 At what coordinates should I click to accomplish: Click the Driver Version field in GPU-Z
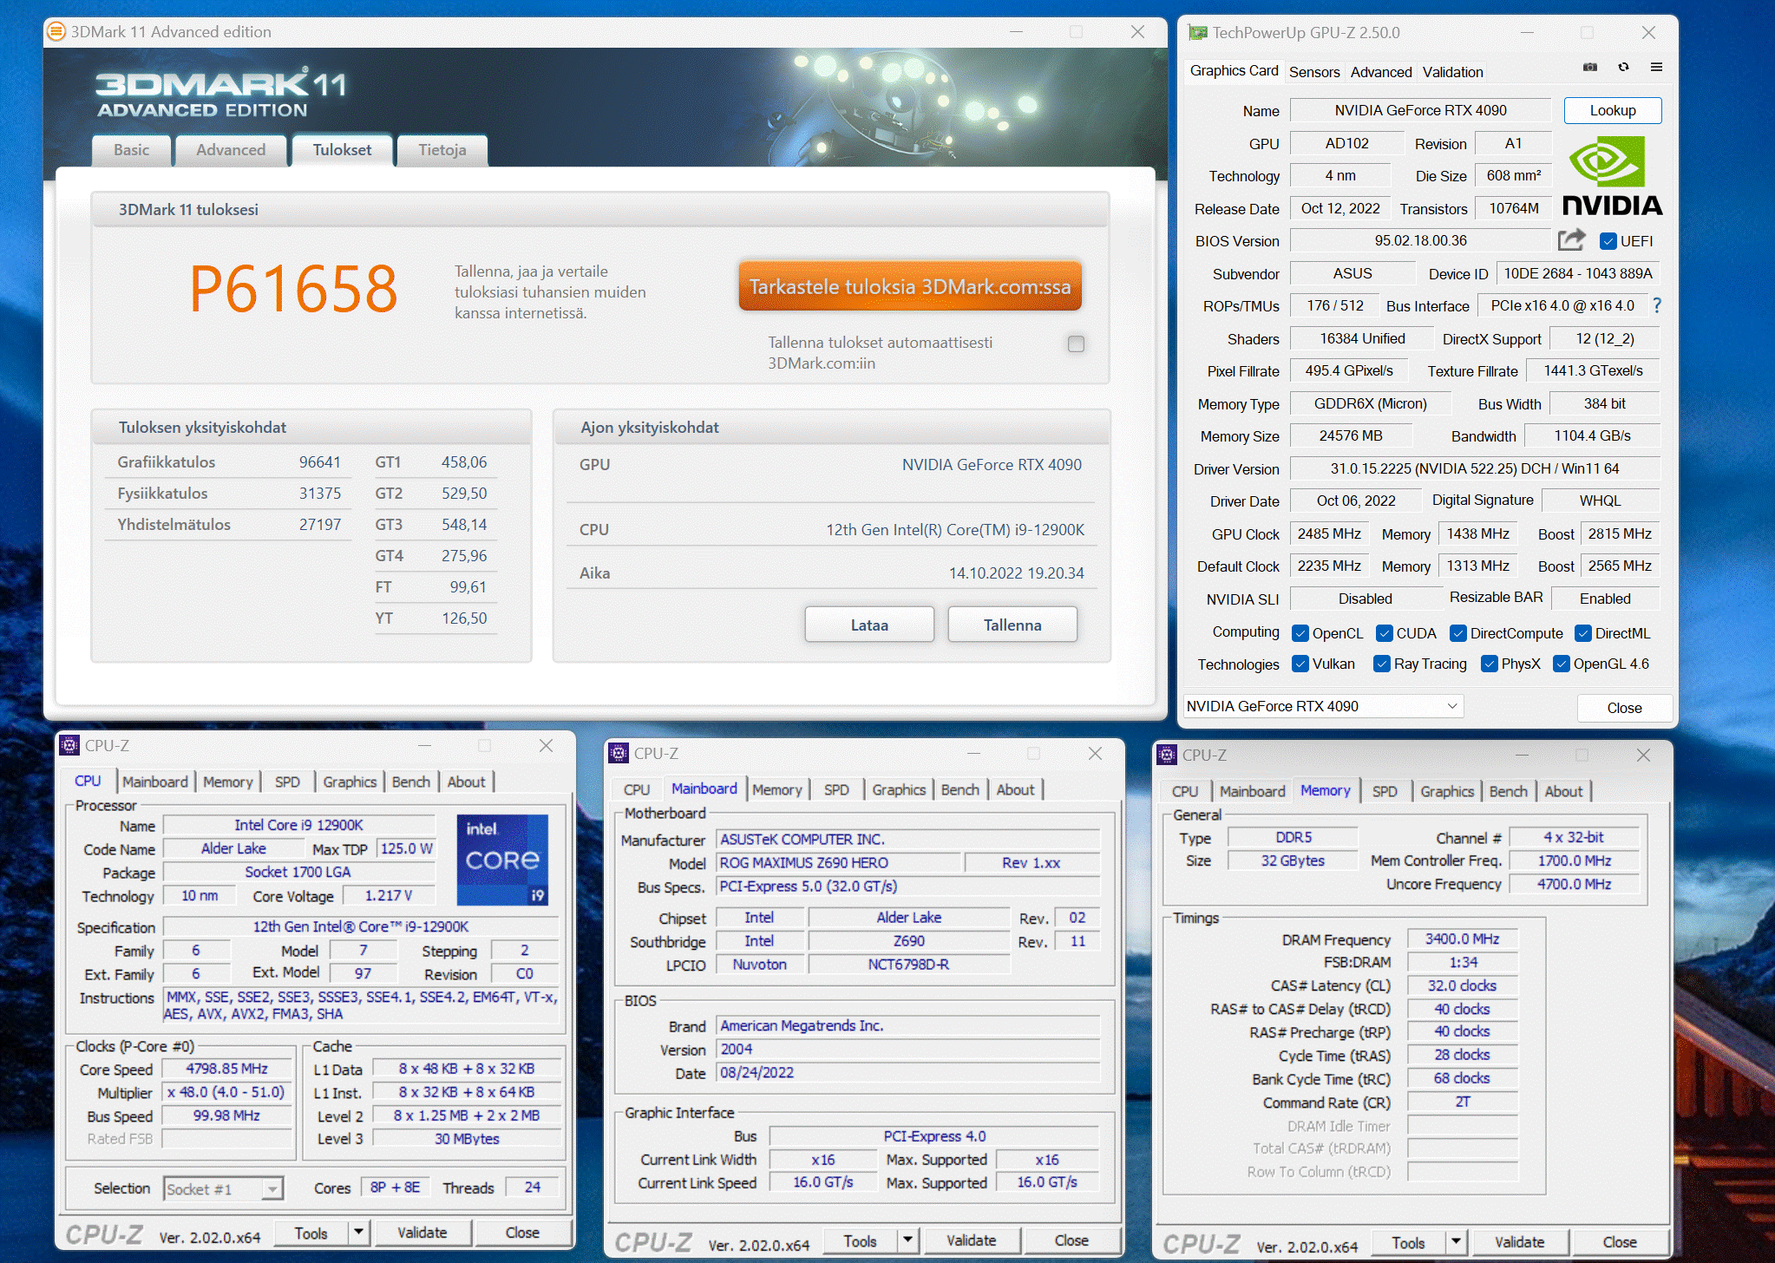point(1475,468)
